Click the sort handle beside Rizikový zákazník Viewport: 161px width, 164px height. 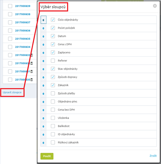coord(43,143)
